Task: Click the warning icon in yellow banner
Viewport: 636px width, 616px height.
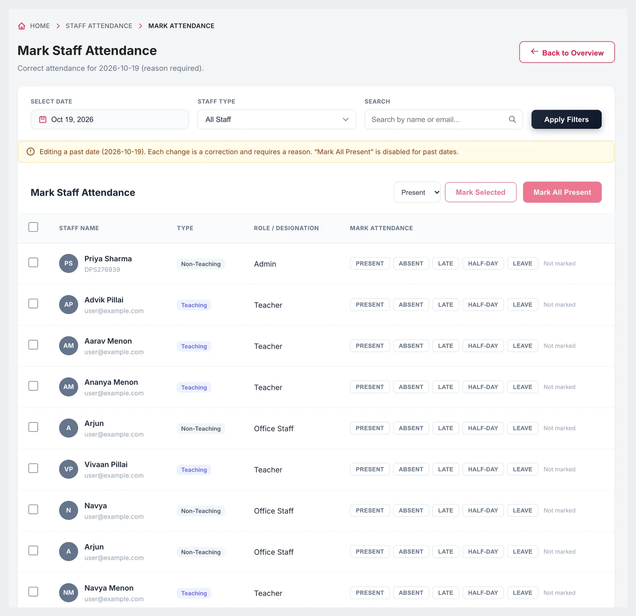Action: point(31,152)
